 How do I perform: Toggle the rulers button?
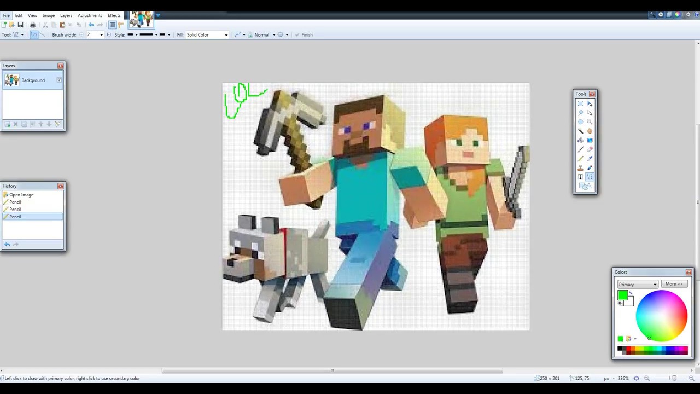(x=121, y=25)
